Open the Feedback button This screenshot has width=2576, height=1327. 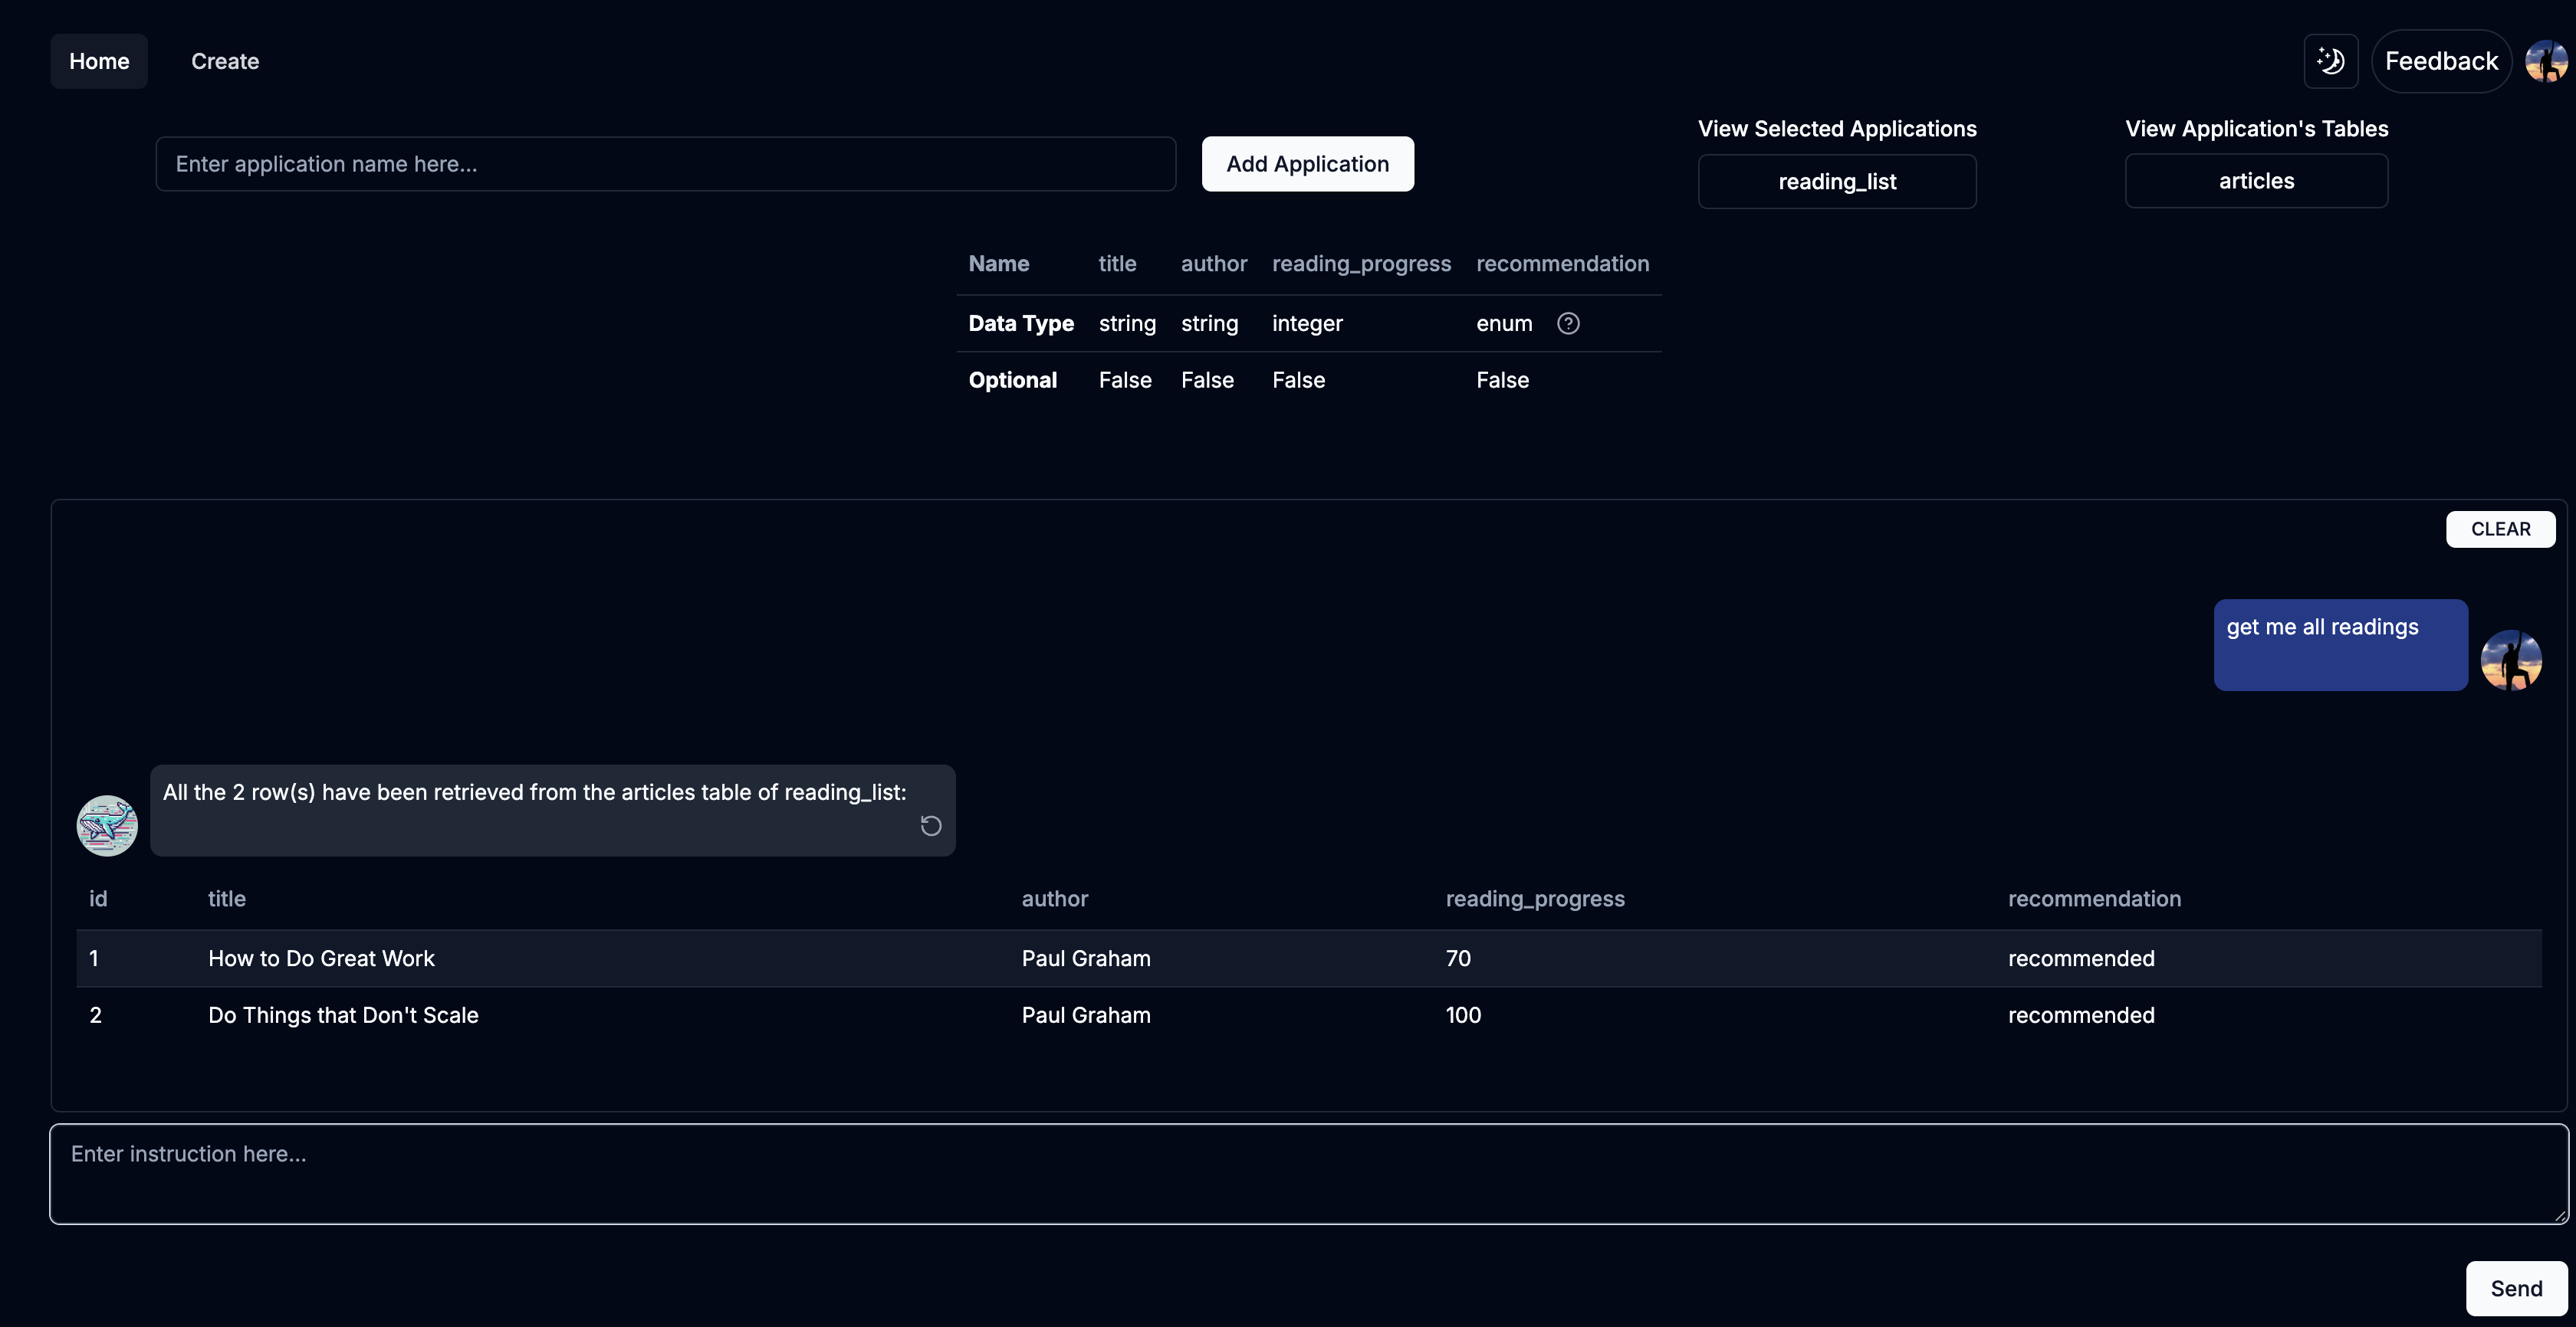(x=2441, y=61)
